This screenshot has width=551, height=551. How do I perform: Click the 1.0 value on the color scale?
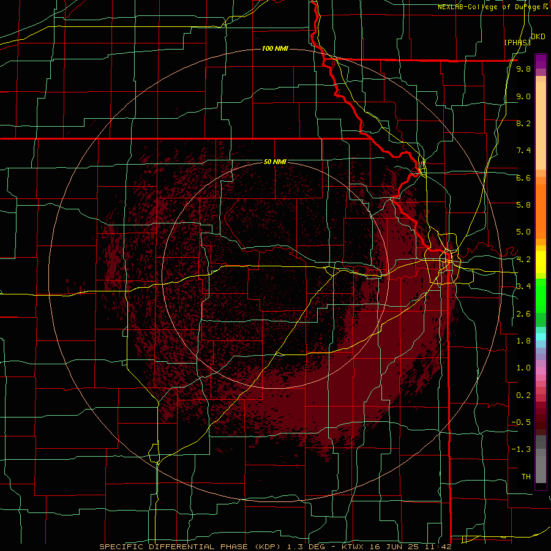[523, 368]
